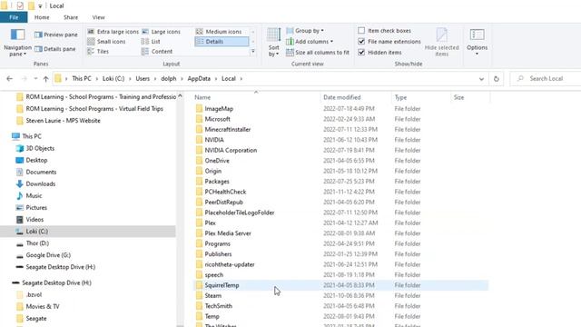Switch to Small icons view
Viewport: 581px width, 327px height.
click(106, 42)
